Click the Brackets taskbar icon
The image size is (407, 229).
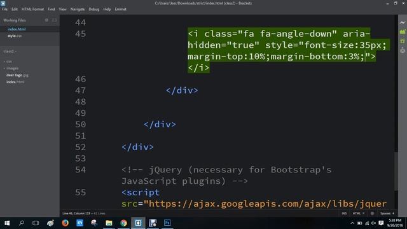(138, 223)
